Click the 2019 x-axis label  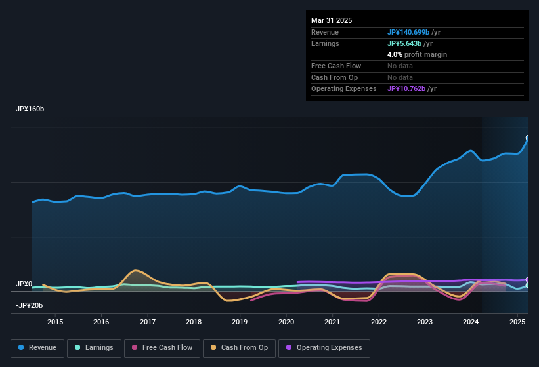pos(240,322)
